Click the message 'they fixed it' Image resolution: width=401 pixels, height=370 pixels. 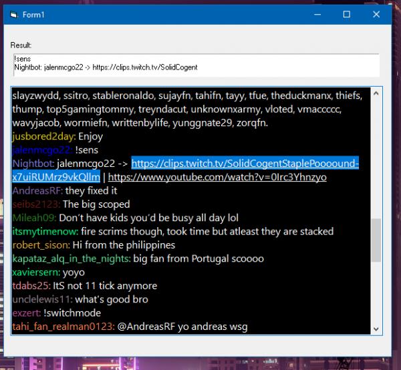(x=91, y=190)
